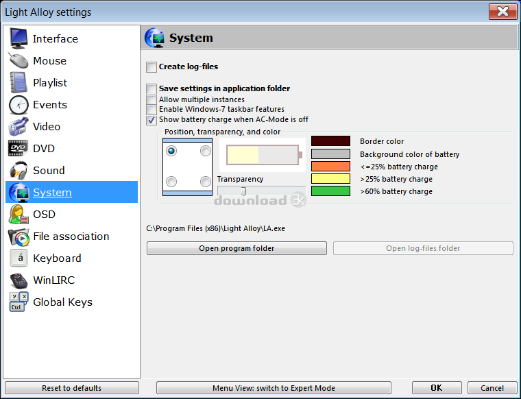
Task: Click the Cancel button
Action: click(492, 388)
